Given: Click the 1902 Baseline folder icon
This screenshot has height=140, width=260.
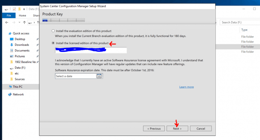Looking at the screenshot, I should pyautogui.click(x=12, y=62).
